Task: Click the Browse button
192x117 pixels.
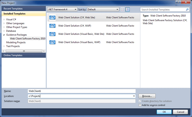Action: (x=147, y=96)
